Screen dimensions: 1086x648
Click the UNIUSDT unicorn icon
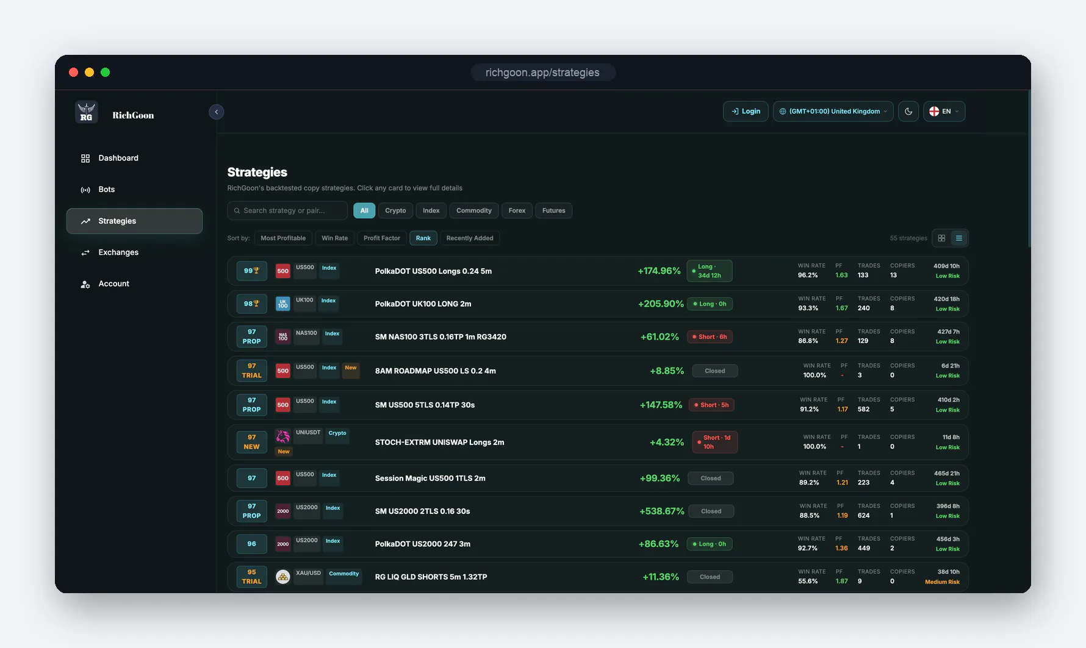tap(282, 436)
